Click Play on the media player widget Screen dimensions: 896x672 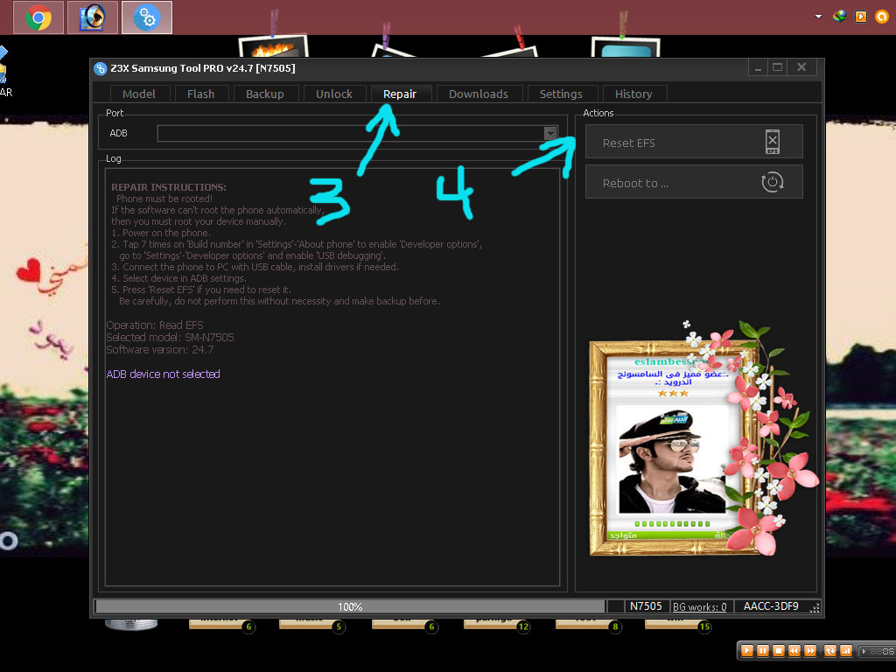coord(747,650)
